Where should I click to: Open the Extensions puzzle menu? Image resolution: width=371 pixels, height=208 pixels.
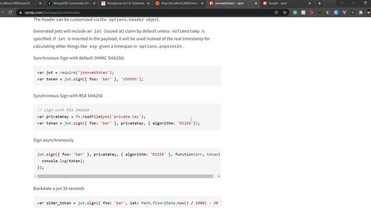361,13
